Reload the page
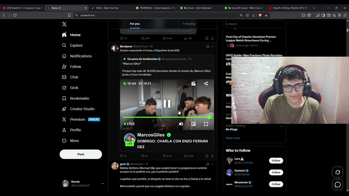The height and width of the screenshot is (196, 349). [15, 15]
